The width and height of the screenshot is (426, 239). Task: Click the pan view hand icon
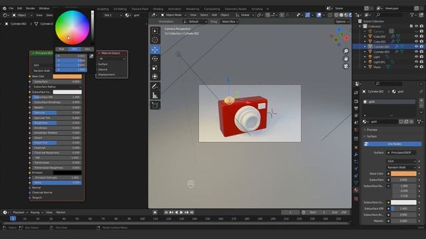tap(346, 58)
